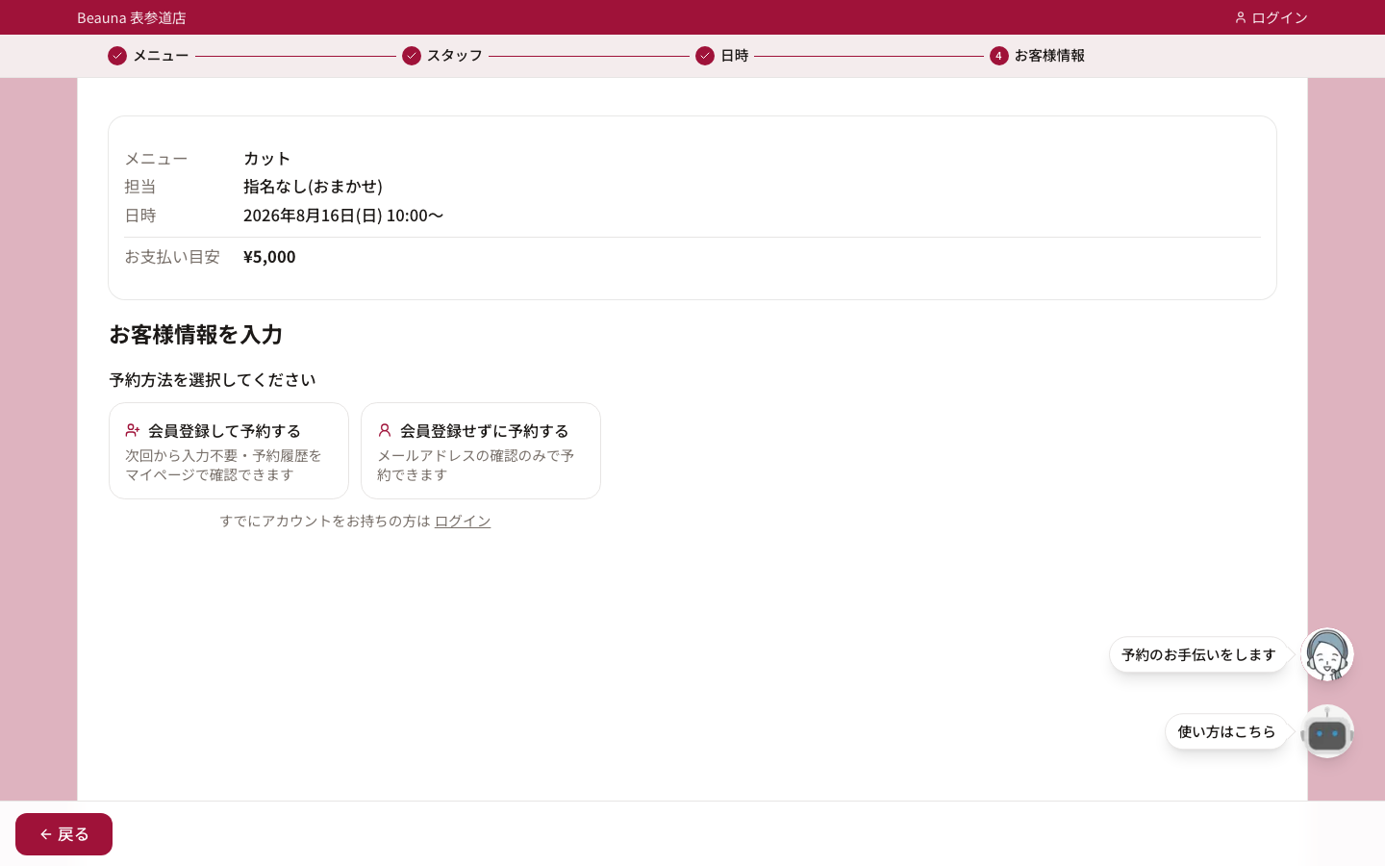Click the 2026年8月16日(日) 10:00〜 date text
The image size is (1385, 866).
(x=343, y=215)
